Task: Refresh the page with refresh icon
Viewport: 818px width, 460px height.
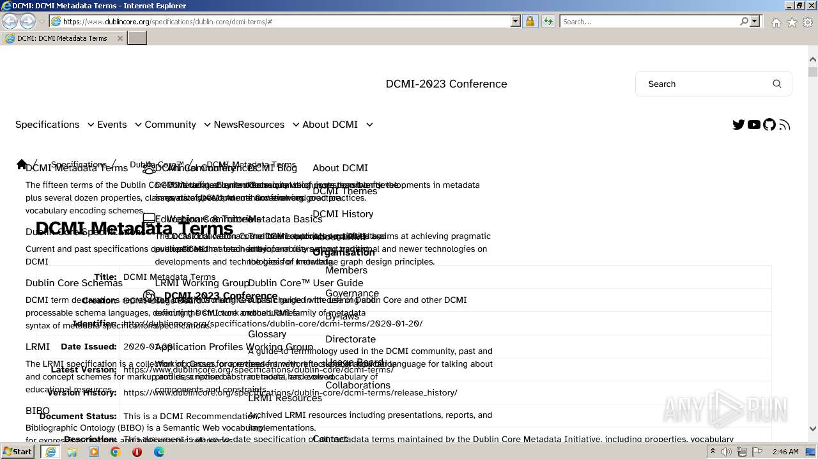Action: pos(548,21)
